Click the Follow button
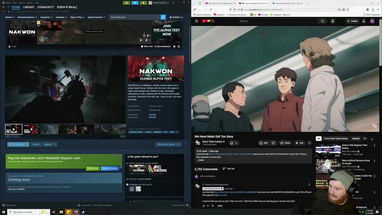Image resolution: width=382 pixels, height=215 pixels. tap(36, 144)
